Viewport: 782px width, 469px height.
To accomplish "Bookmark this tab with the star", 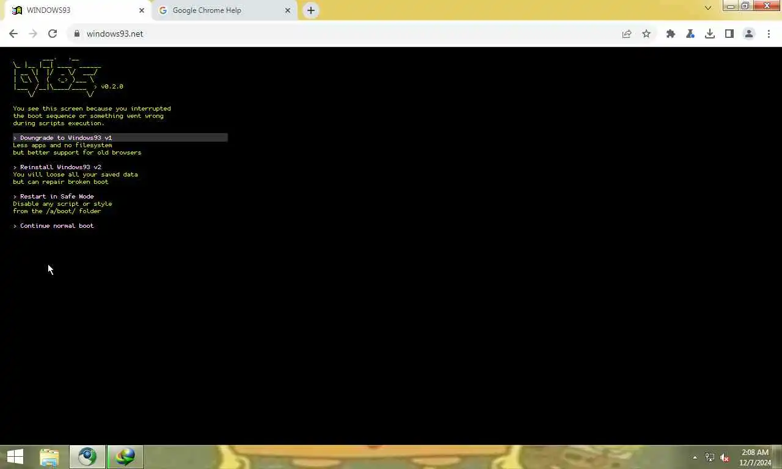I will [x=646, y=34].
